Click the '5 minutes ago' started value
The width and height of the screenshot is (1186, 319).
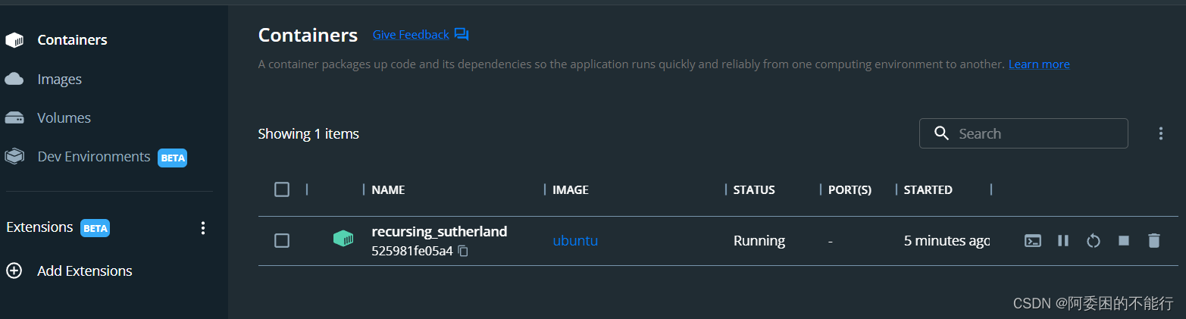click(947, 241)
